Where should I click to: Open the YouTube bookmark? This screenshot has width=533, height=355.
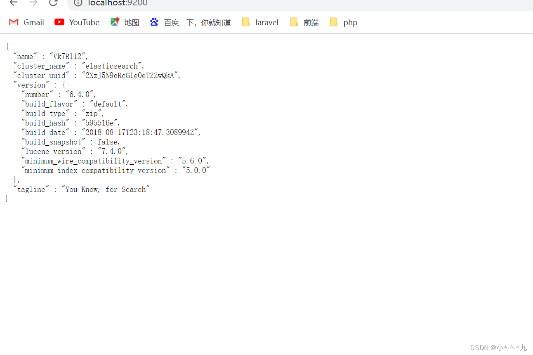coord(77,22)
